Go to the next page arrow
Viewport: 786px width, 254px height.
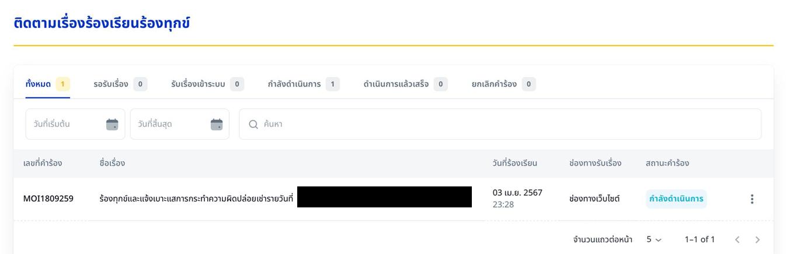pyautogui.click(x=757, y=239)
